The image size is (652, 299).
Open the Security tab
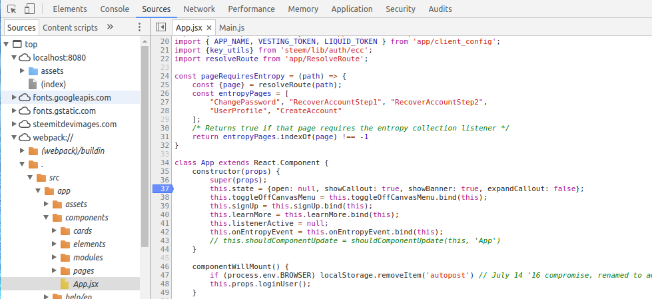(x=400, y=9)
